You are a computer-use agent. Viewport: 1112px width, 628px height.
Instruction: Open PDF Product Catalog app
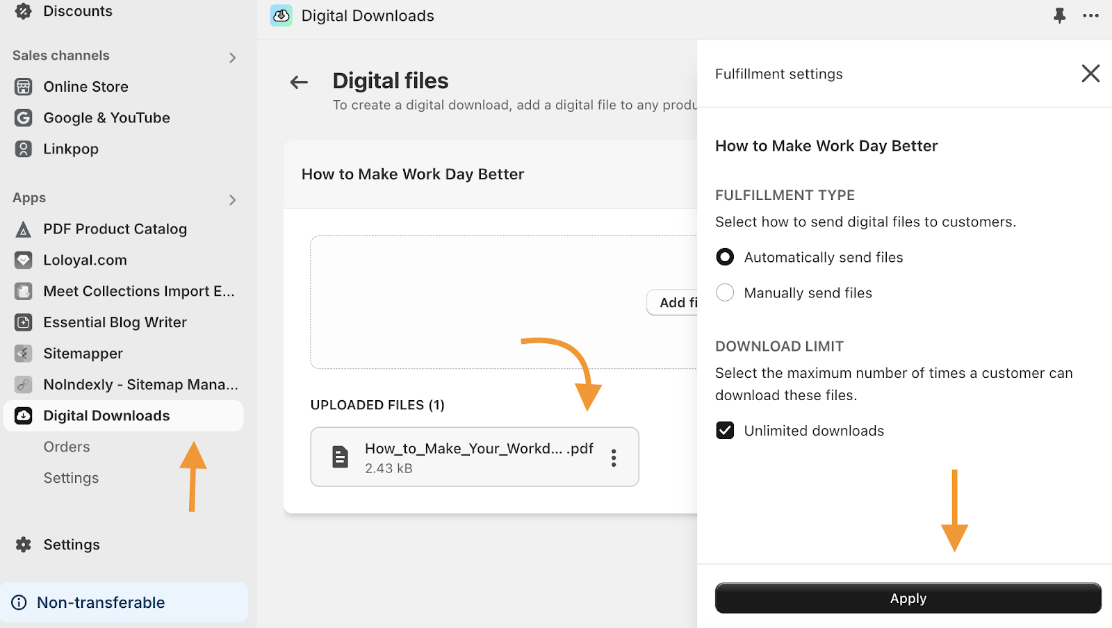tap(115, 229)
